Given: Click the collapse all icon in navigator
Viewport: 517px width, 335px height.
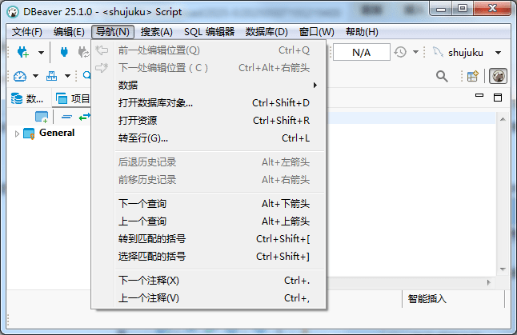Looking at the screenshot, I should click(x=66, y=117).
